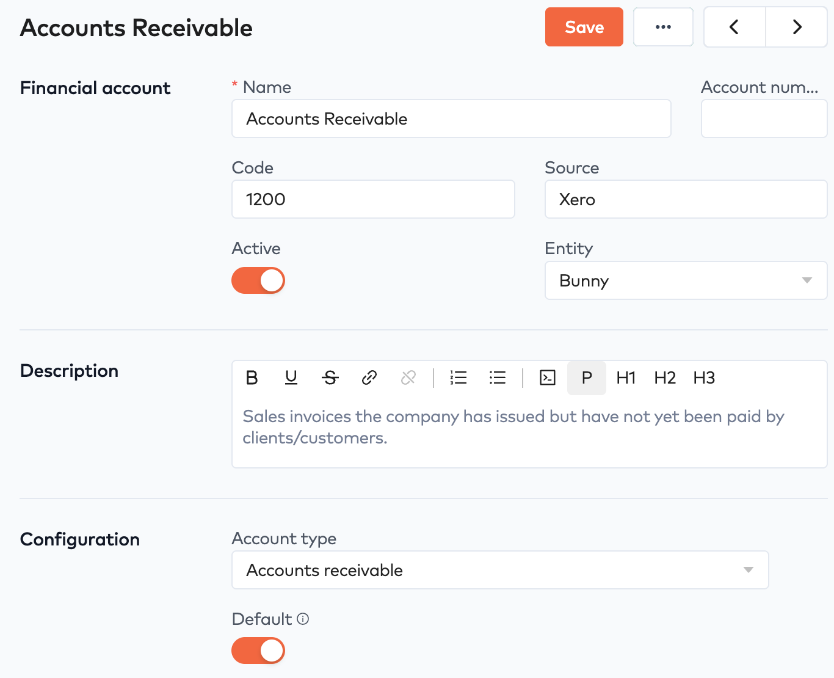Insert a link using the link icon
834x678 pixels.
coord(369,378)
